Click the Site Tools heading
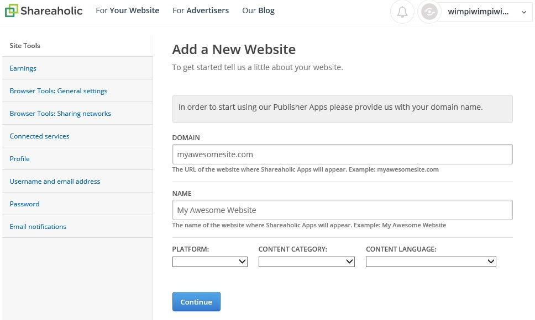 click(25, 46)
